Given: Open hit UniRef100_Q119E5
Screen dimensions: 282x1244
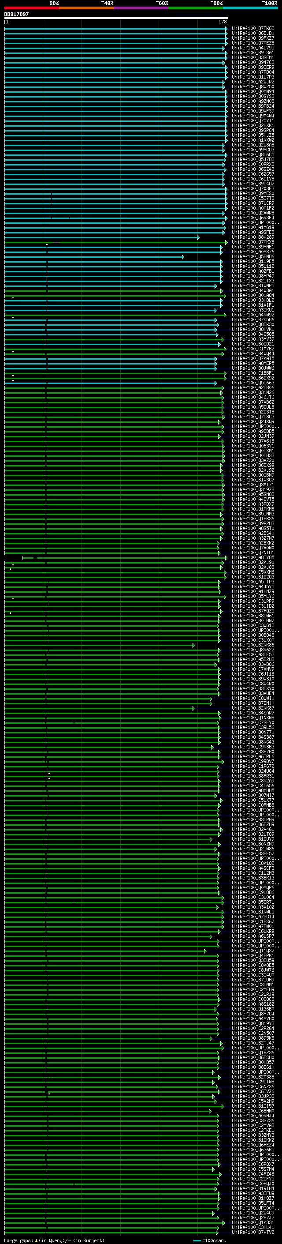Looking at the screenshot, I should (x=253, y=261).
